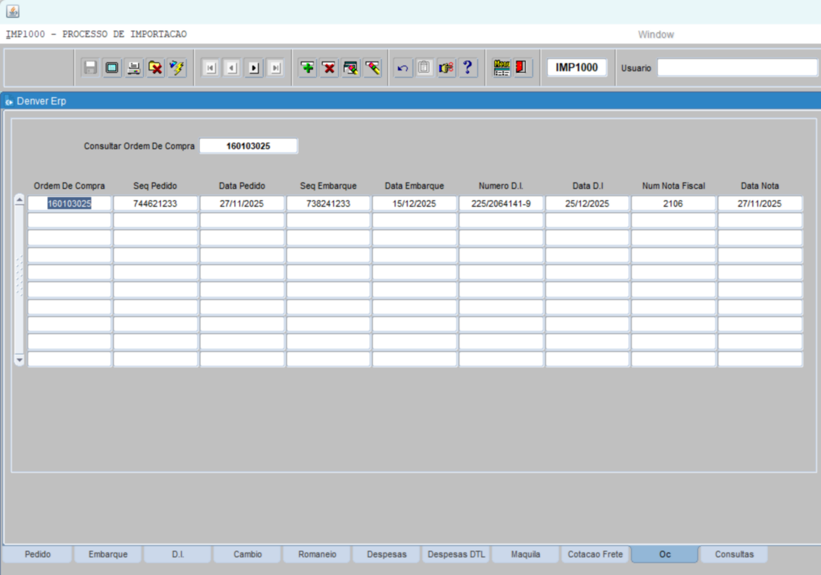The image size is (821, 575).
Task: Open the Window menu
Action: click(x=655, y=34)
